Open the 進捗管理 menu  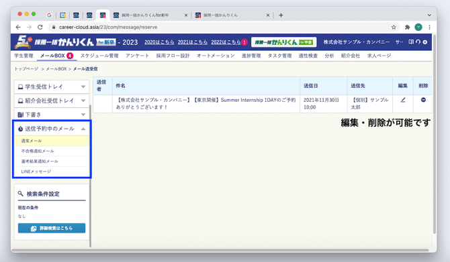coord(251,56)
